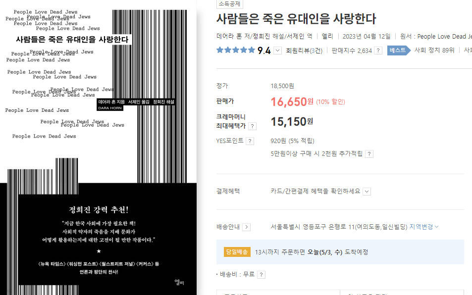Click help icon after 2천원 추가적립

click(x=369, y=154)
